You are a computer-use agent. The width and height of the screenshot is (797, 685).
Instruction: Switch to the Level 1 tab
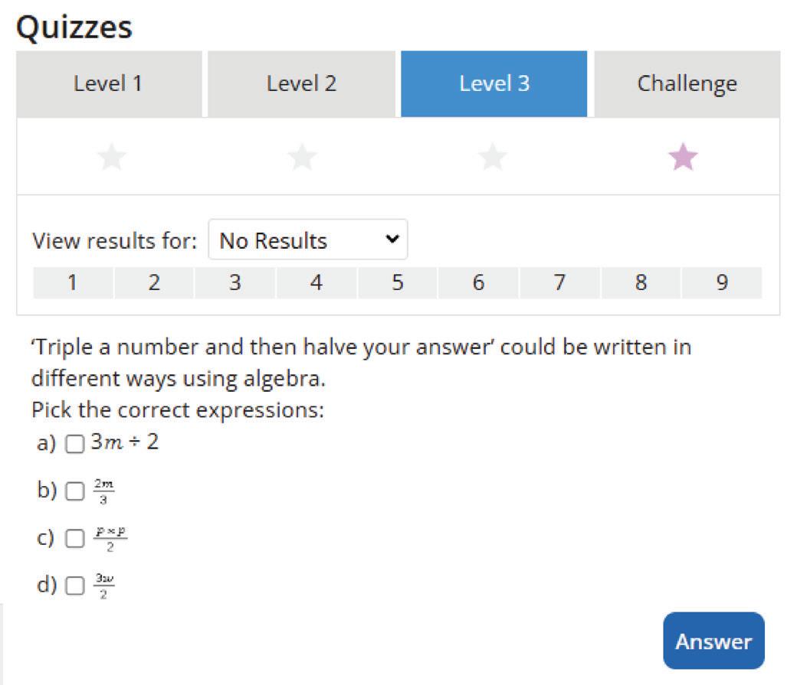[x=108, y=84]
